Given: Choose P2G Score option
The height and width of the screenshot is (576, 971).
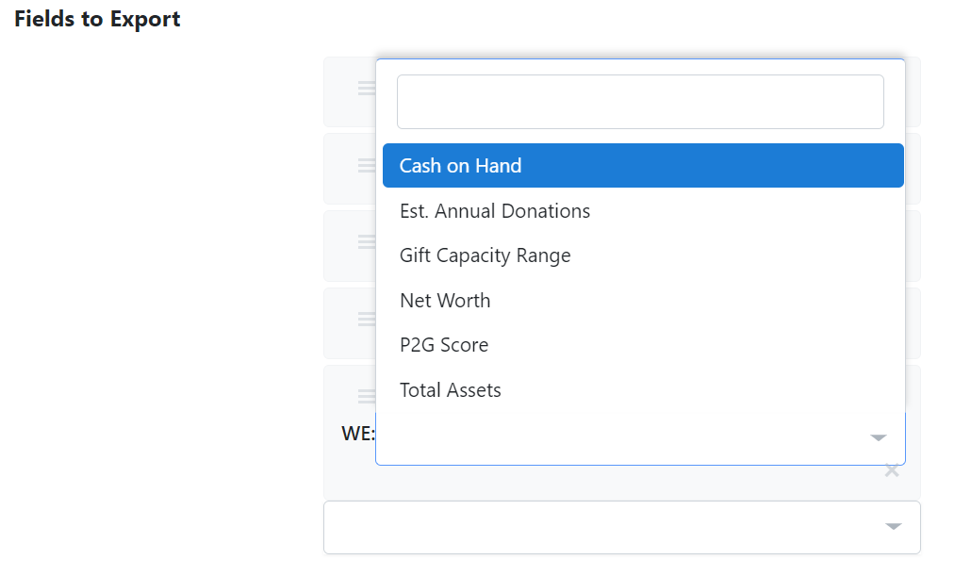Looking at the screenshot, I should (444, 344).
